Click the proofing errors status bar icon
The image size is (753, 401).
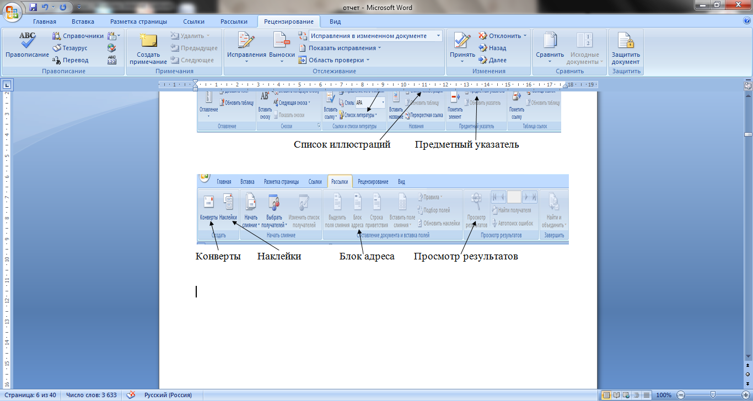(131, 395)
